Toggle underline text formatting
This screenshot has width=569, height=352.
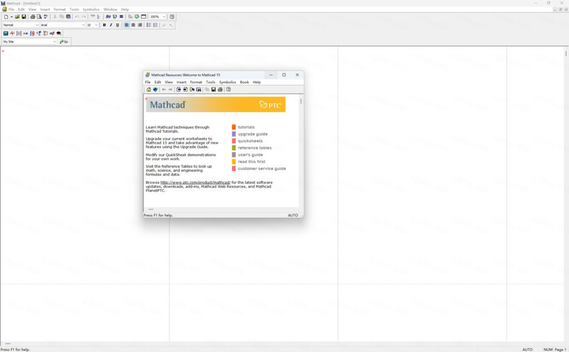pos(117,25)
